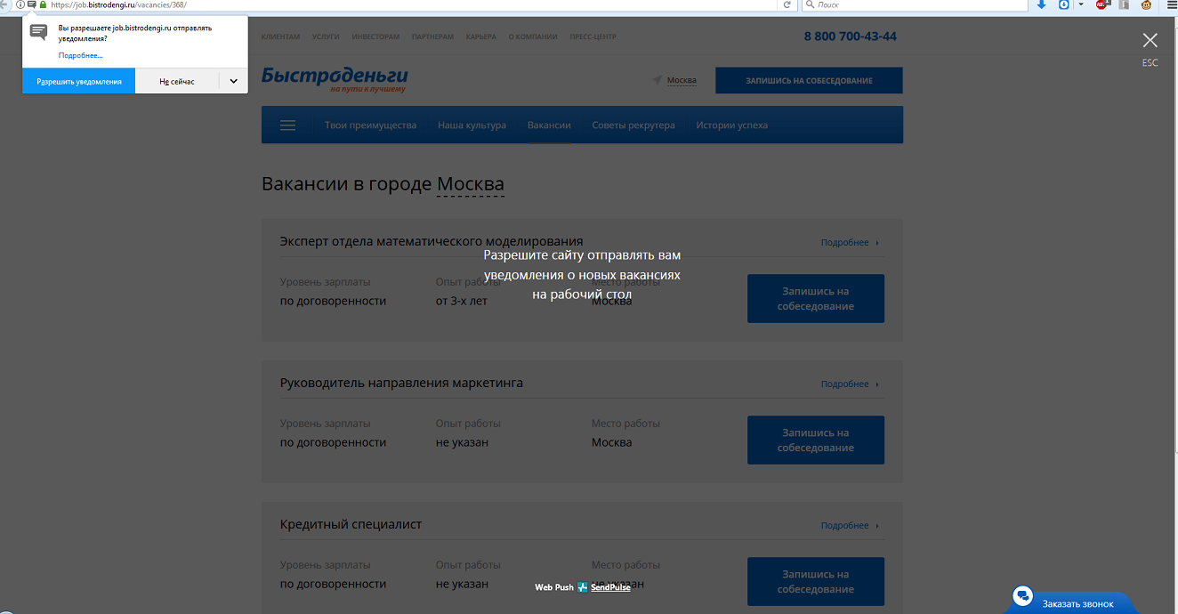Open the site hamburger menu in blue bar
Image resolution: width=1178 pixels, height=614 pixels.
287,125
